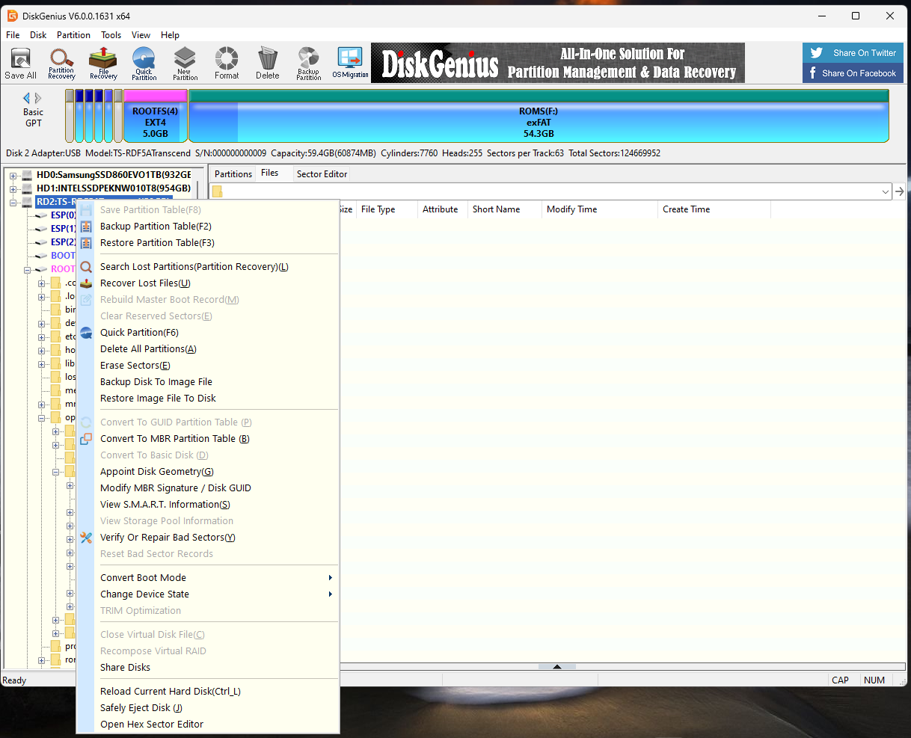Click the DiskGenius app logo in title bar

(12, 16)
